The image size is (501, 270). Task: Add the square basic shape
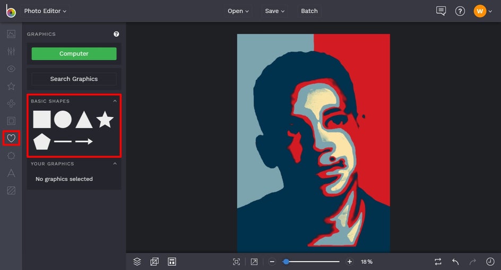[42, 119]
